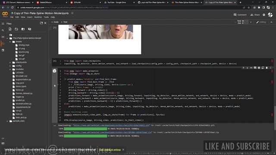The image size is (276, 155).
Task: Open Files panel in new window
Action: click(x=41, y=23)
